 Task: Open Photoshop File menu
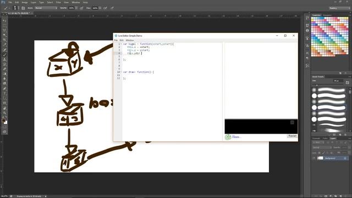(10, 2)
